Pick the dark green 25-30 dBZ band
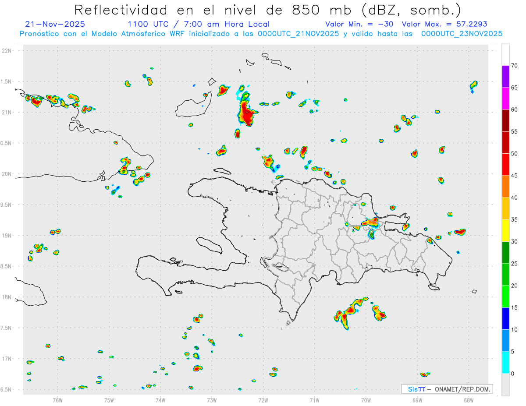This screenshot has height=406, width=526. click(505, 253)
